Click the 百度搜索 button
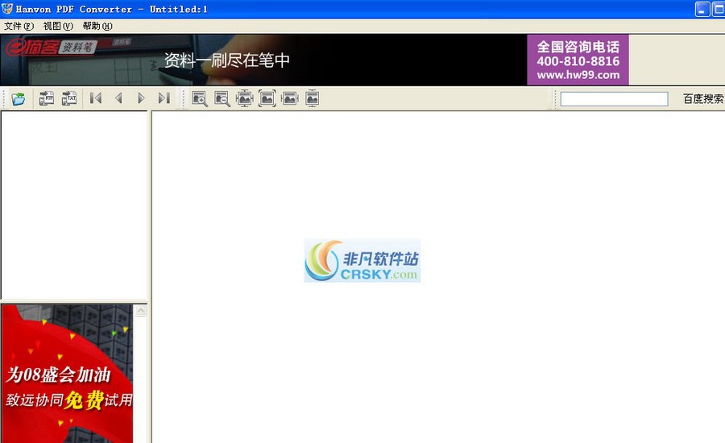Viewport: 725px width, 443px height. pos(702,98)
